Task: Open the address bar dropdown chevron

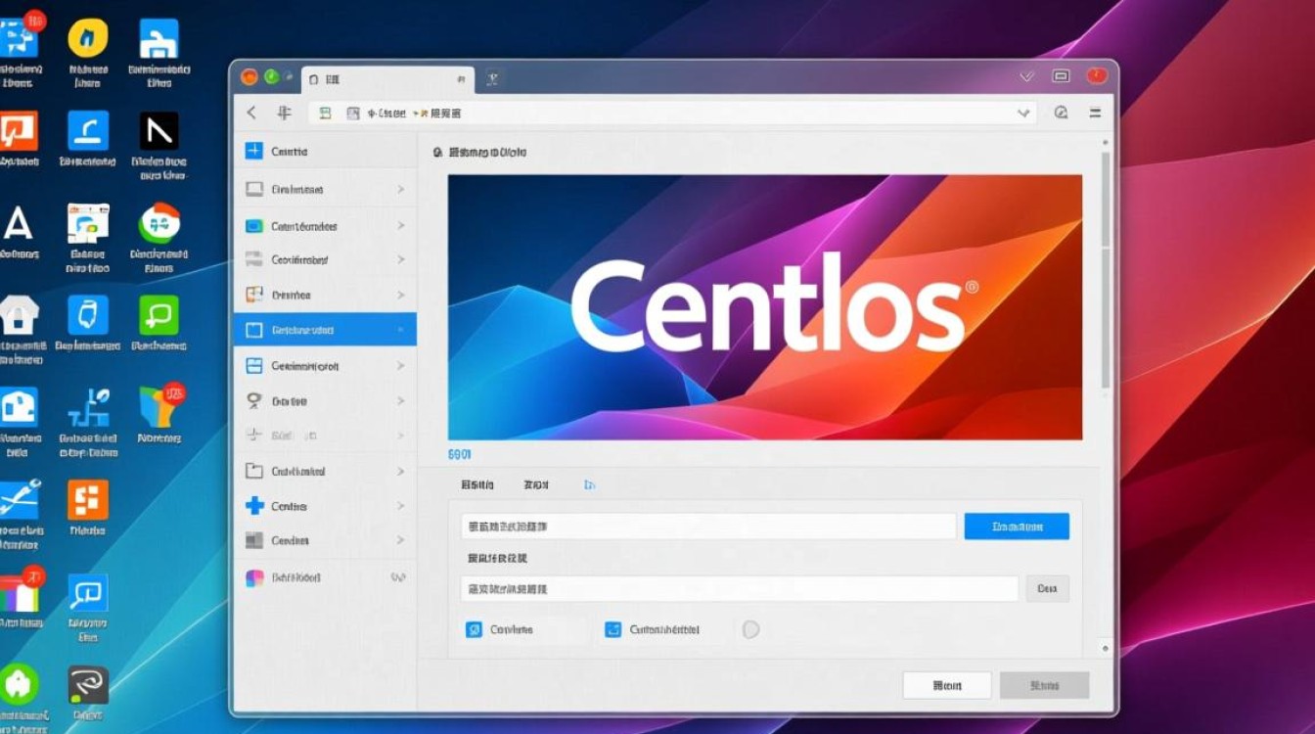Action: pos(1024,113)
